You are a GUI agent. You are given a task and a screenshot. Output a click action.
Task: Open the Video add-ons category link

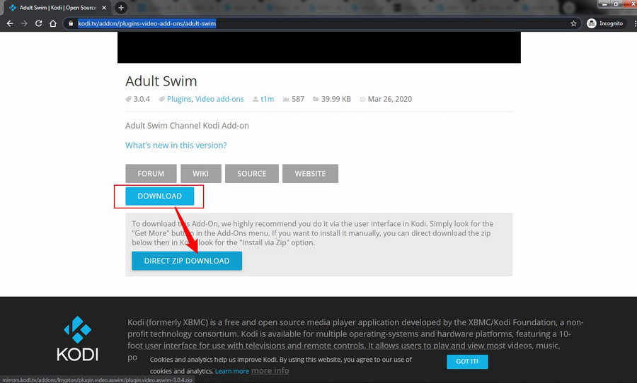click(219, 99)
